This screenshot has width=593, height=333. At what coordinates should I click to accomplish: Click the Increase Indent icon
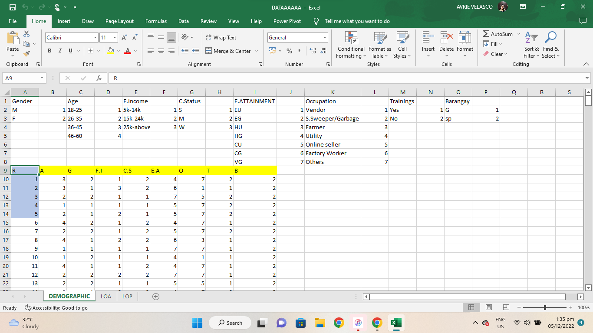coord(195,51)
